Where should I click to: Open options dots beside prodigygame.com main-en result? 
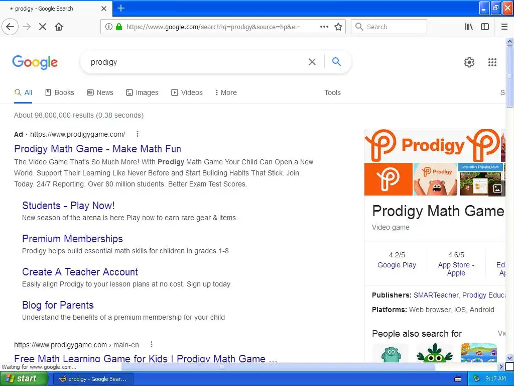coord(152,345)
